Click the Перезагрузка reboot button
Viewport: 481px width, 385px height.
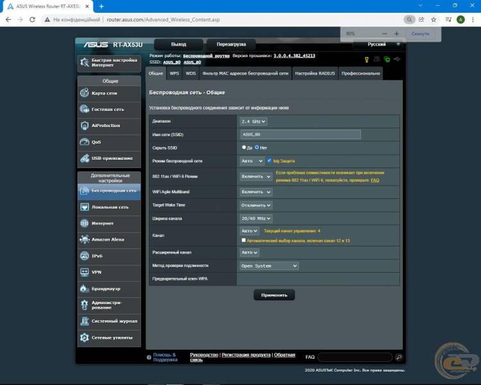tap(232, 44)
